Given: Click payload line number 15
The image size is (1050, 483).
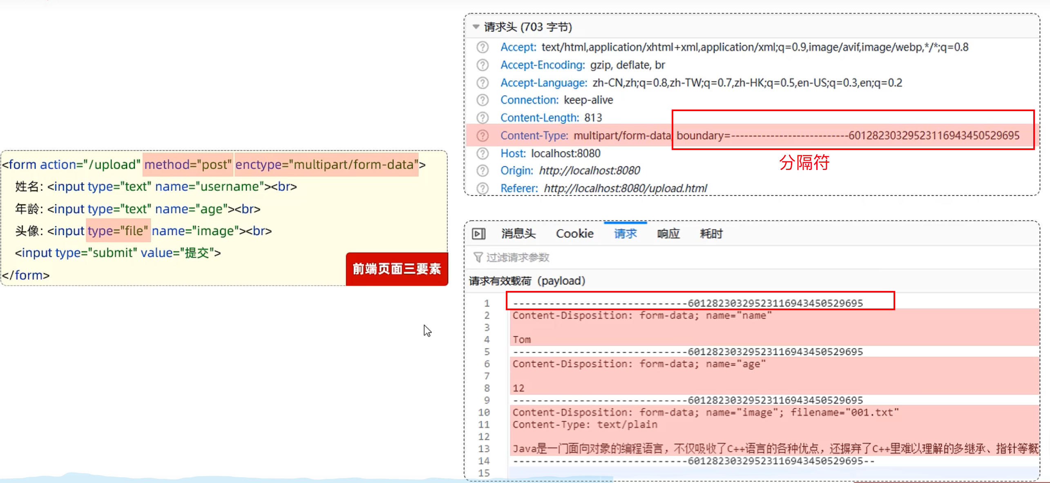Looking at the screenshot, I should pos(484,473).
